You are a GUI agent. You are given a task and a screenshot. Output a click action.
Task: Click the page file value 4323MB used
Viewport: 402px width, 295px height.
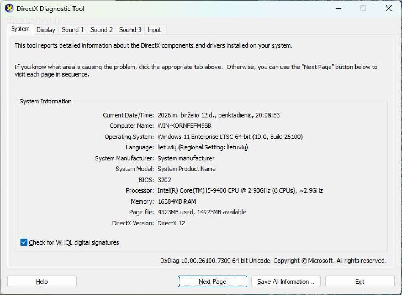(202, 212)
